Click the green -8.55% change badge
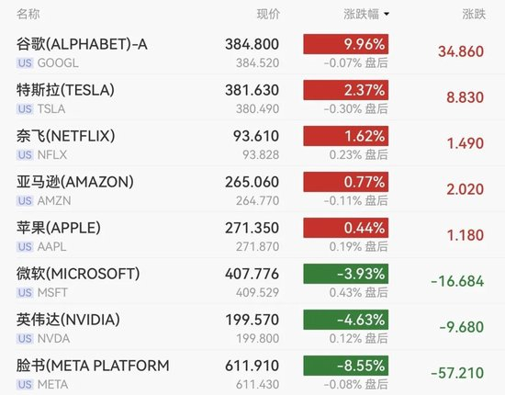The height and width of the screenshot is (395, 505). tap(346, 366)
